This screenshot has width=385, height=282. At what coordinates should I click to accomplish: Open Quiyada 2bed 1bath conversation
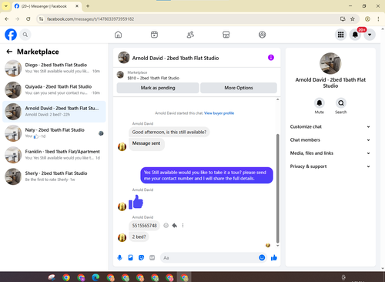pyautogui.click(x=54, y=90)
